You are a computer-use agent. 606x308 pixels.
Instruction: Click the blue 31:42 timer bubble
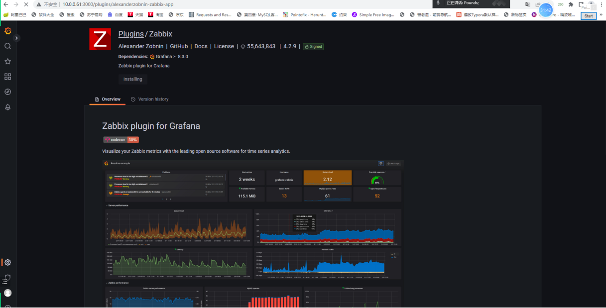click(x=546, y=10)
